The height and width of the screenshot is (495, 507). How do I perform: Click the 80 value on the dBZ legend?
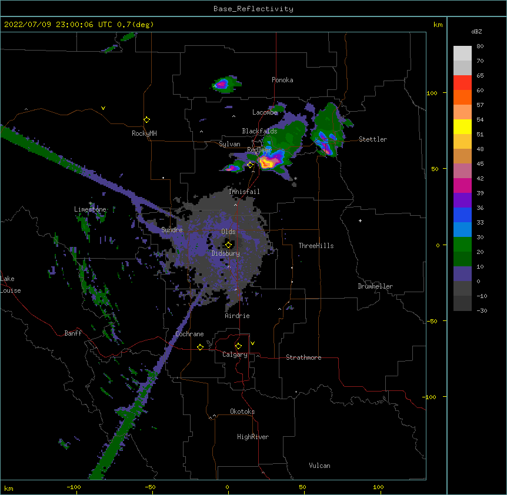click(x=480, y=46)
